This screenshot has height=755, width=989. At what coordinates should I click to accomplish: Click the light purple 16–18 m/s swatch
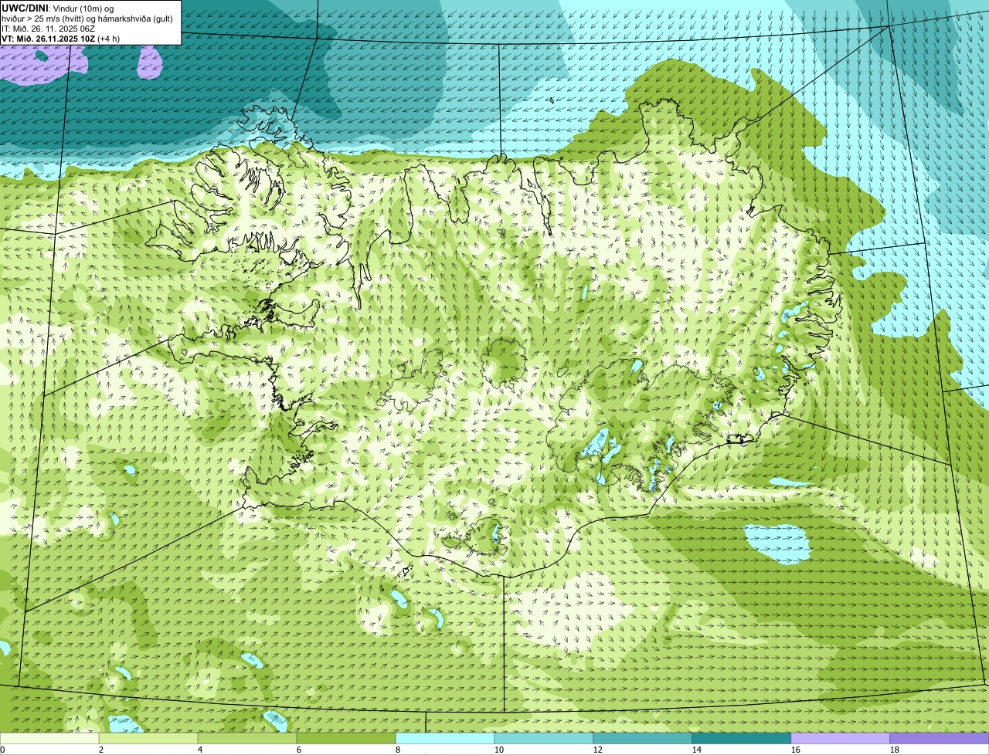pyautogui.click(x=841, y=739)
